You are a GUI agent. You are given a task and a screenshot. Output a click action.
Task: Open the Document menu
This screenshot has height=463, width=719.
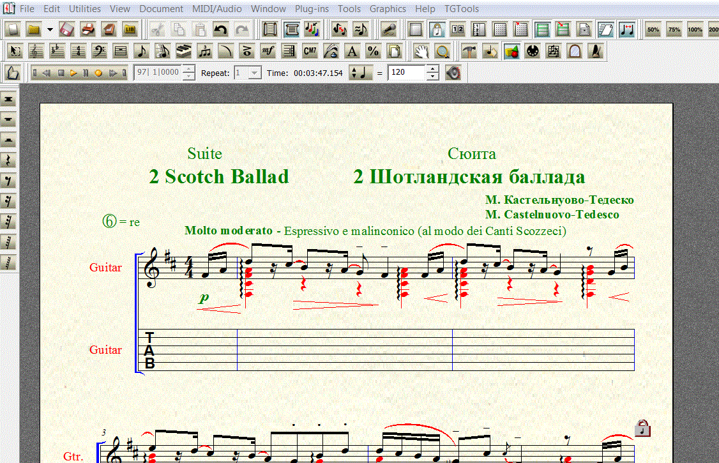click(x=161, y=9)
